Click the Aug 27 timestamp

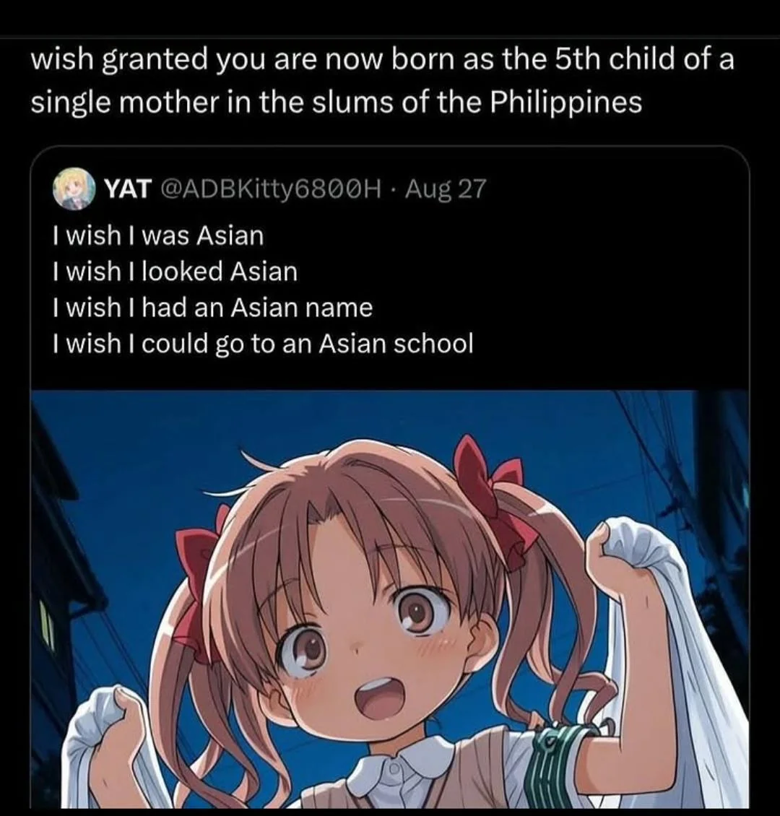pyautogui.click(x=445, y=189)
